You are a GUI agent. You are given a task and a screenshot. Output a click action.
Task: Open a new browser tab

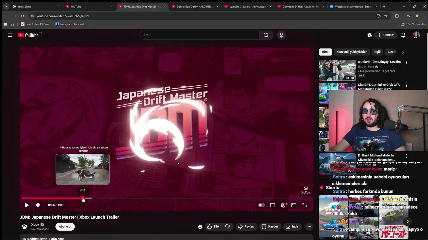384,6
